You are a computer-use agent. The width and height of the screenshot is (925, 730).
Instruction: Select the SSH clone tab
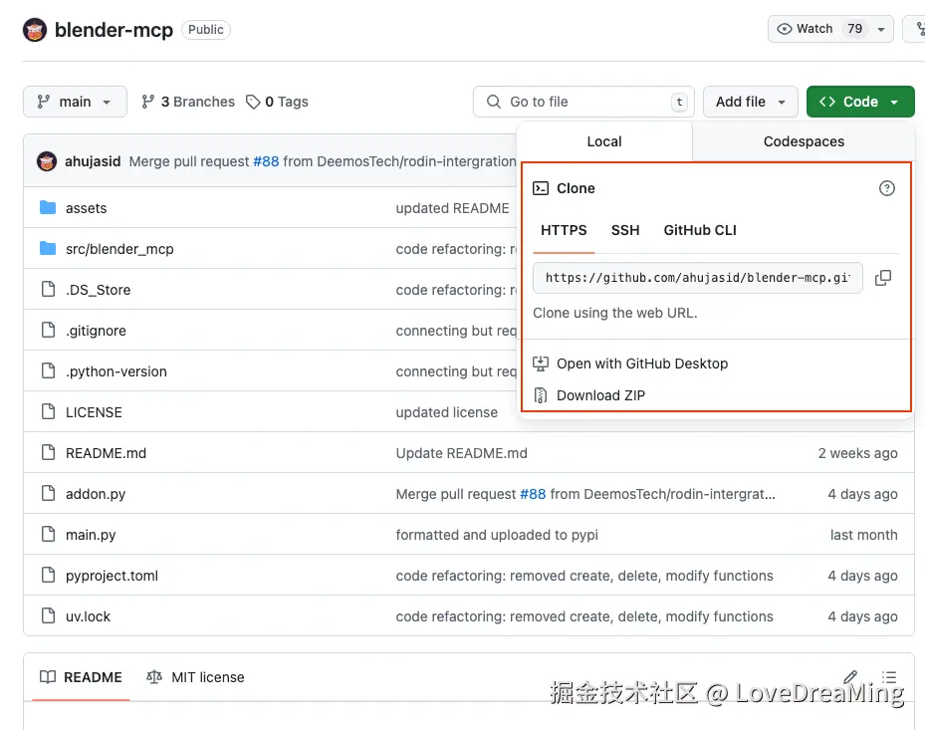(625, 230)
